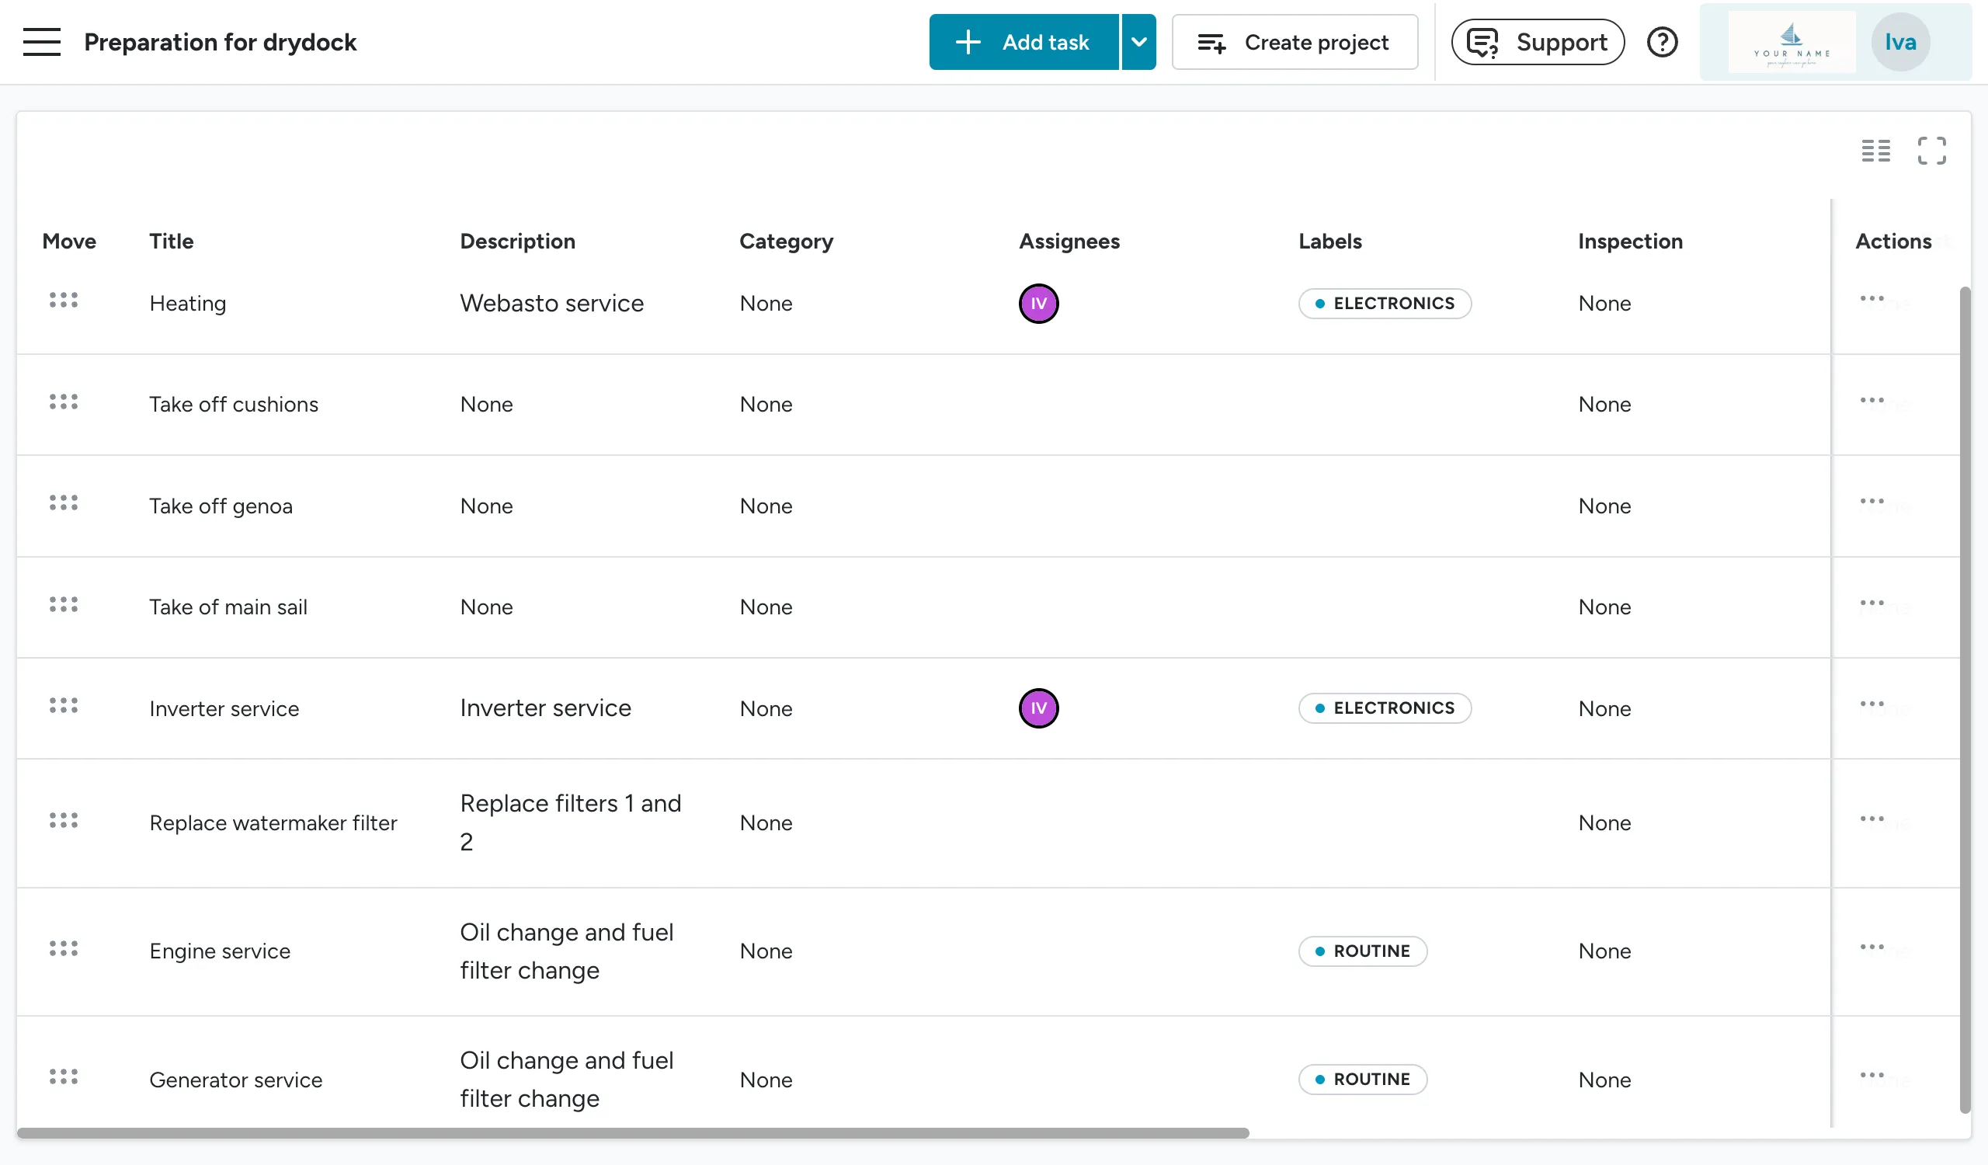Click drag handle for Heating row
Screen dimensions: 1988x1165
[x=64, y=301]
